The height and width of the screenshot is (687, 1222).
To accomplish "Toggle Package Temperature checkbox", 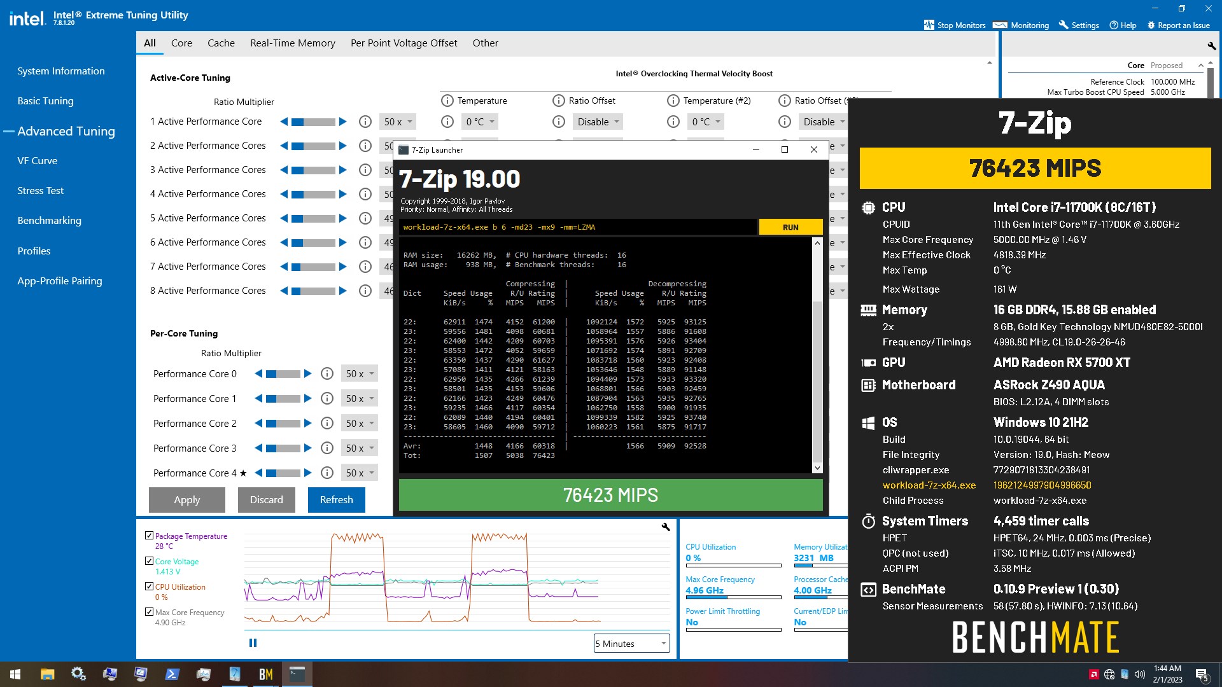I will point(149,536).
